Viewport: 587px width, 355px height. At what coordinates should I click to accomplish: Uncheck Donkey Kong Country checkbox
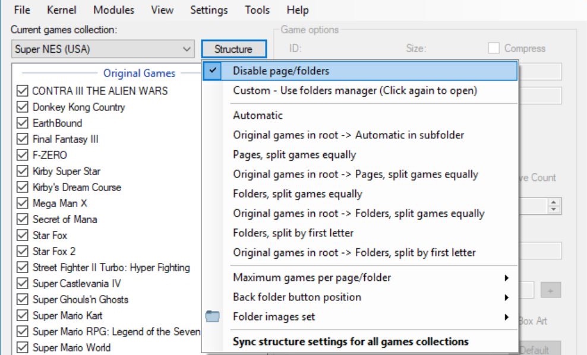23,107
